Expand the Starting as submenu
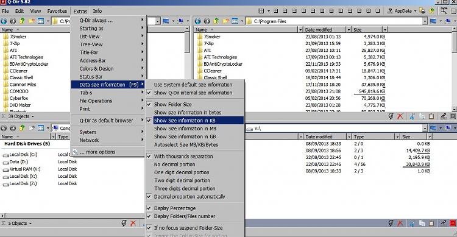This screenshot has width=457, height=237. tap(108, 28)
